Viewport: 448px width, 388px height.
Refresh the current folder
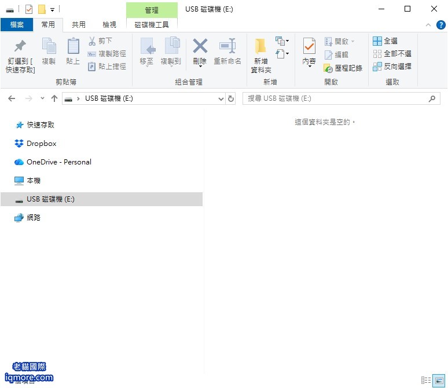[230, 99]
